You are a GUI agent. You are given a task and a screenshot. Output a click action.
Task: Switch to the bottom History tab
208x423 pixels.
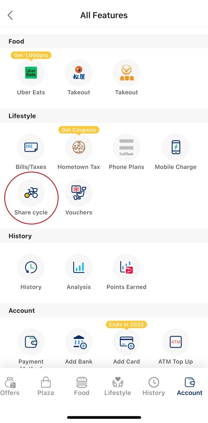point(154,386)
